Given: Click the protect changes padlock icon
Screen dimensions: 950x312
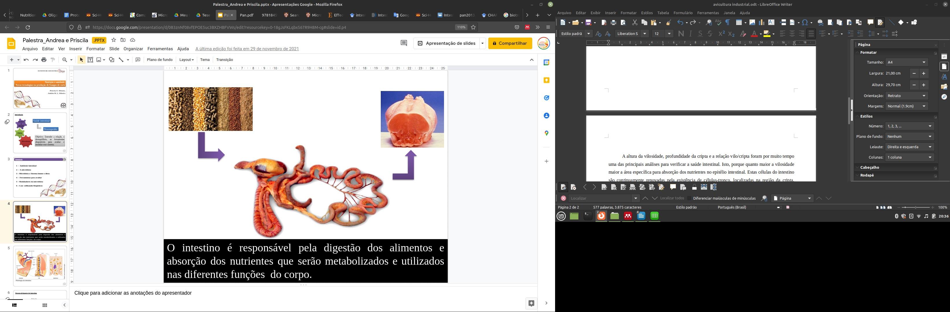Looking at the screenshot, I should [694, 187].
